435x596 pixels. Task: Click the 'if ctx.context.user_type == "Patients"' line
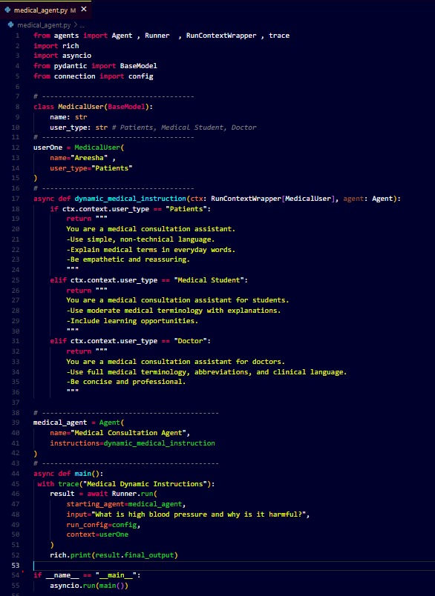pyautogui.click(x=130, y=209)
